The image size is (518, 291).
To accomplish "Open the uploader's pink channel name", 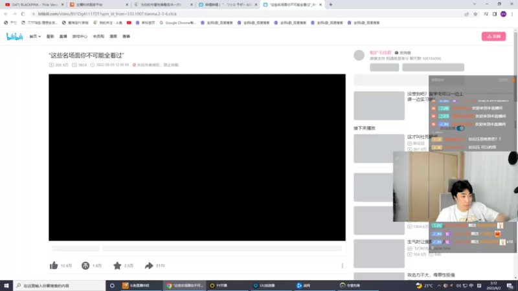I will tap(380, 52).
